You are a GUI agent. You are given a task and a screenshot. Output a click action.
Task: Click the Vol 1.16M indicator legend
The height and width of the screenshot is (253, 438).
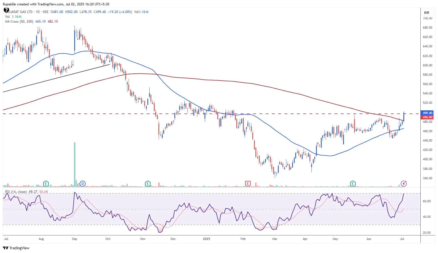point(13,17)
